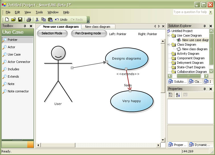Select the Note connector tool
This screenshot has width=215, height=155.
[x=18, y=91]
